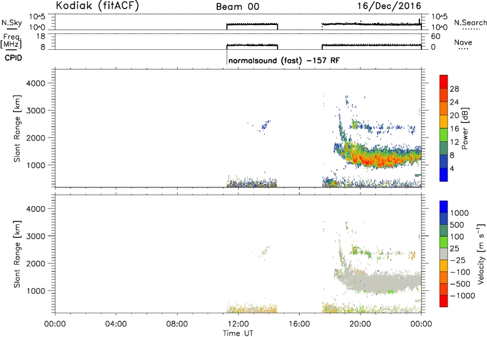The image size is (487, 337).
Task: Pick the blue top segment of velocity colorbar
Action: coord(444,207)
